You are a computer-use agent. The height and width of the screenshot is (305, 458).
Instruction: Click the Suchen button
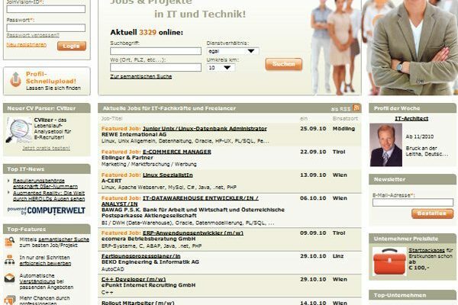coord(284,64)
